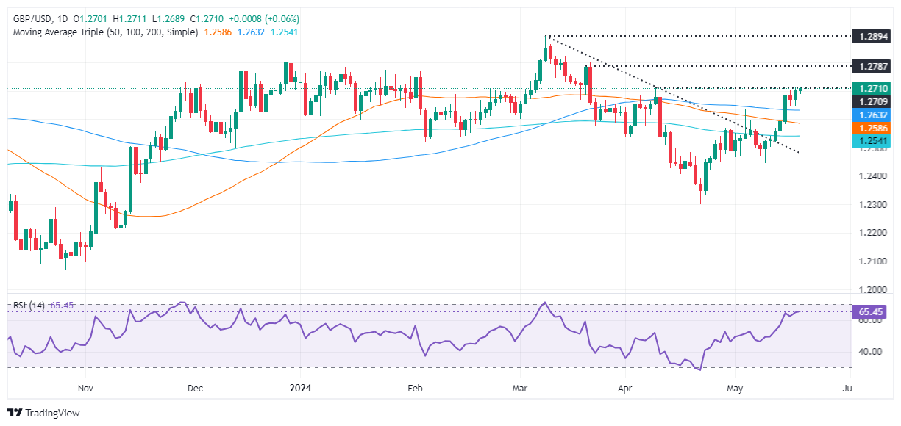The height and width of the screenshot is (426, 901).
Task: Click the orange 1.2586 value in the legend
Action: coord(218,32)
